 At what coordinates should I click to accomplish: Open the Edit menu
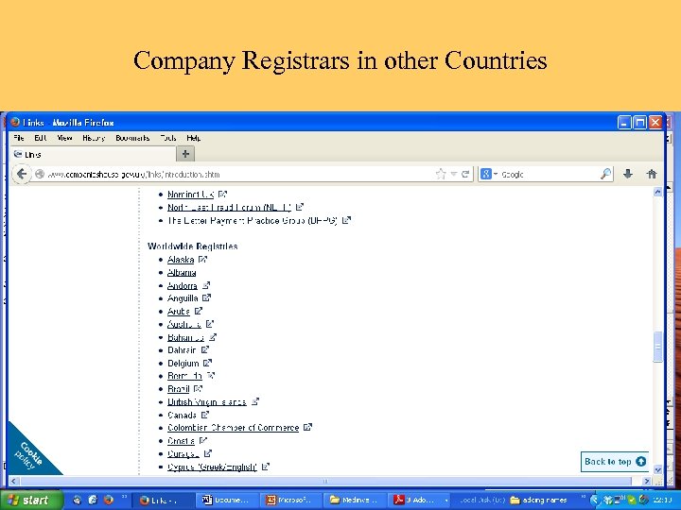pos(41,138)
